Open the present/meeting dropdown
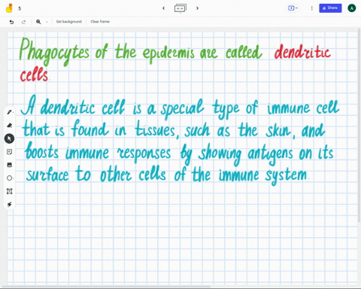 tap(293, 8)
